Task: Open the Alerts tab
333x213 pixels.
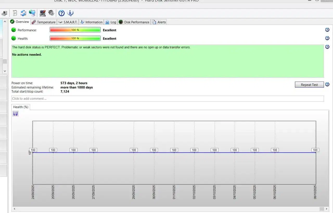Action: pyautogui.click(x=159, y=22)
